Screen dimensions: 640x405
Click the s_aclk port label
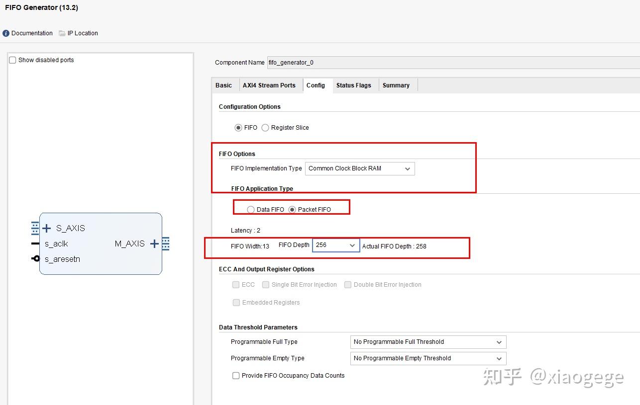[x=56, y=244]
